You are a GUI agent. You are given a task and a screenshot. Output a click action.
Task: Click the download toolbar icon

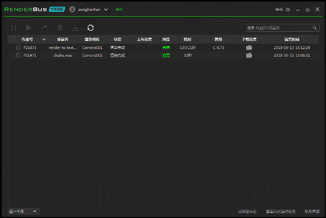point(75,28)
